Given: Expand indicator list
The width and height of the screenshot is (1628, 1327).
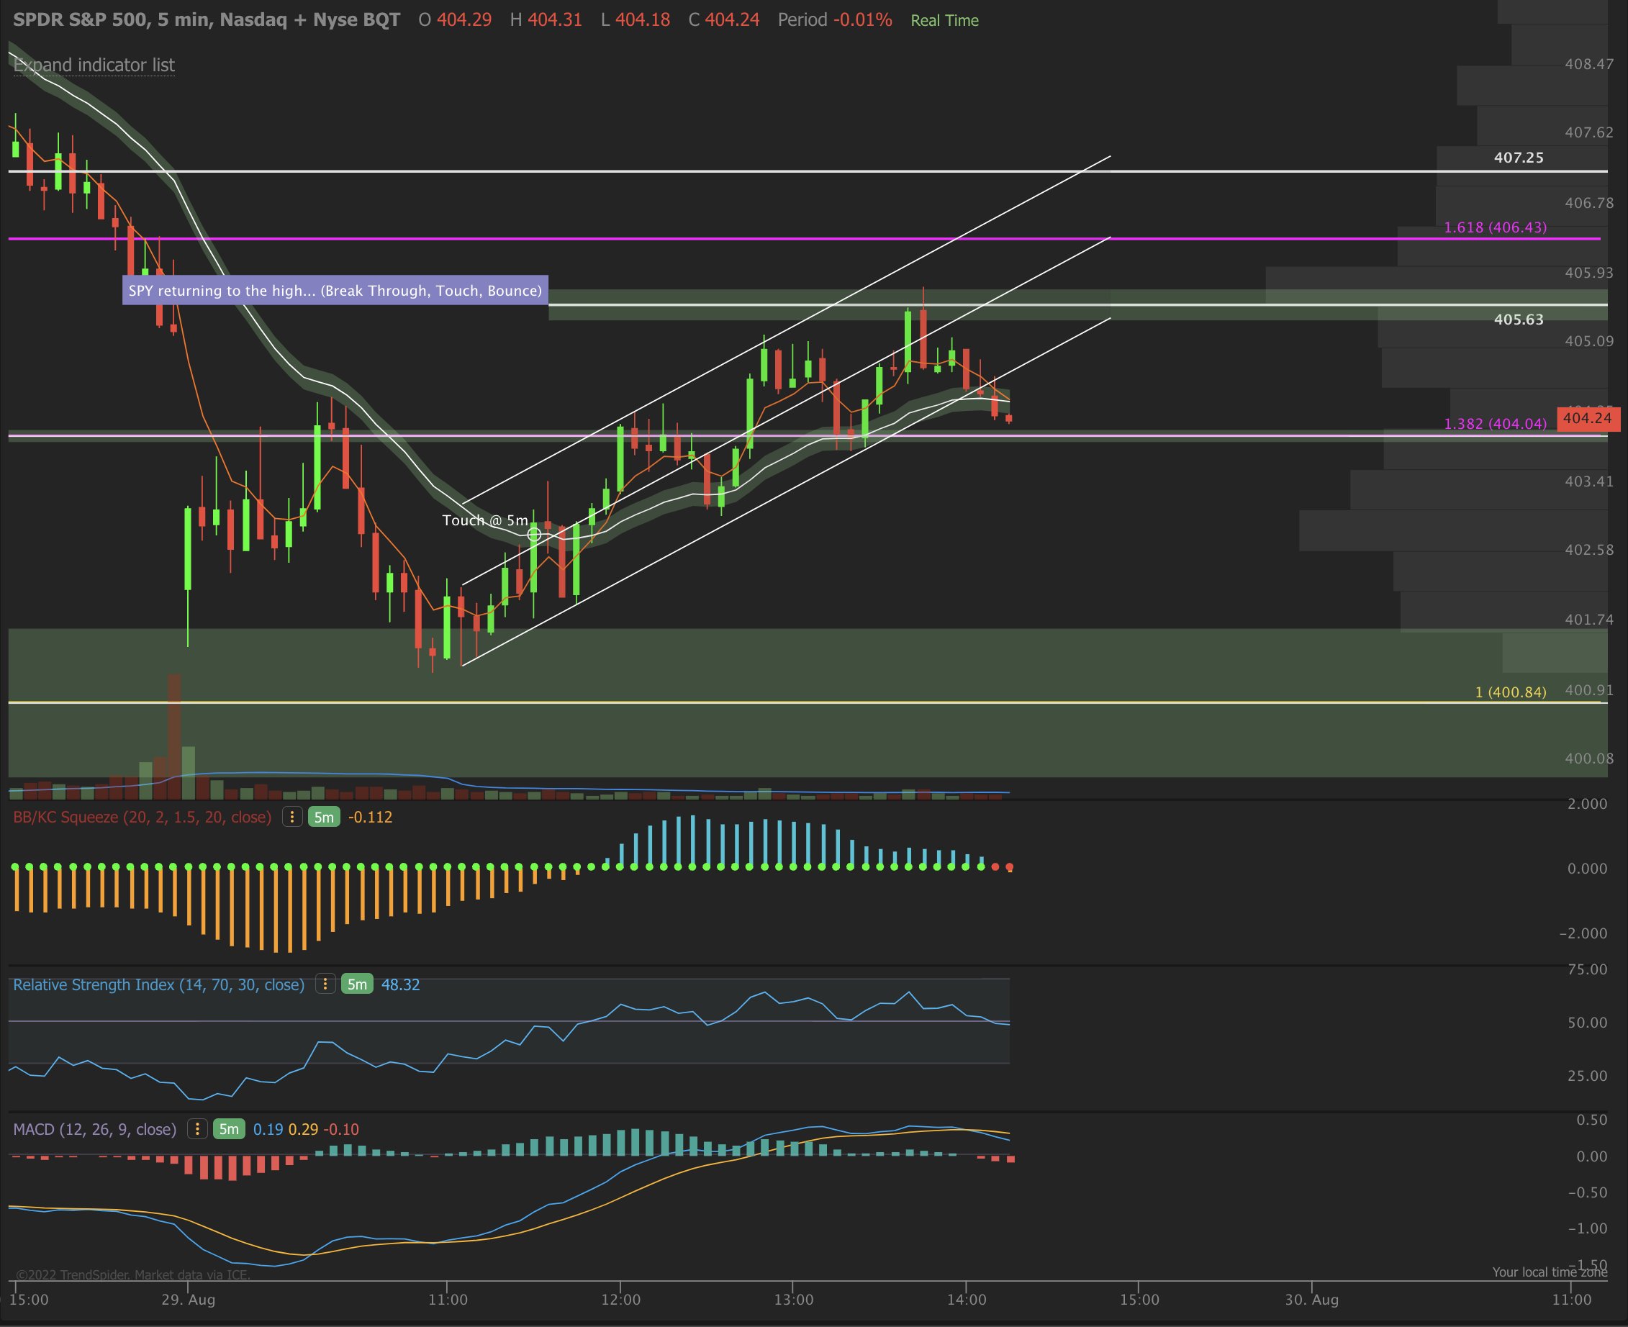Looking at the screenshot, I should pos(94,65).
